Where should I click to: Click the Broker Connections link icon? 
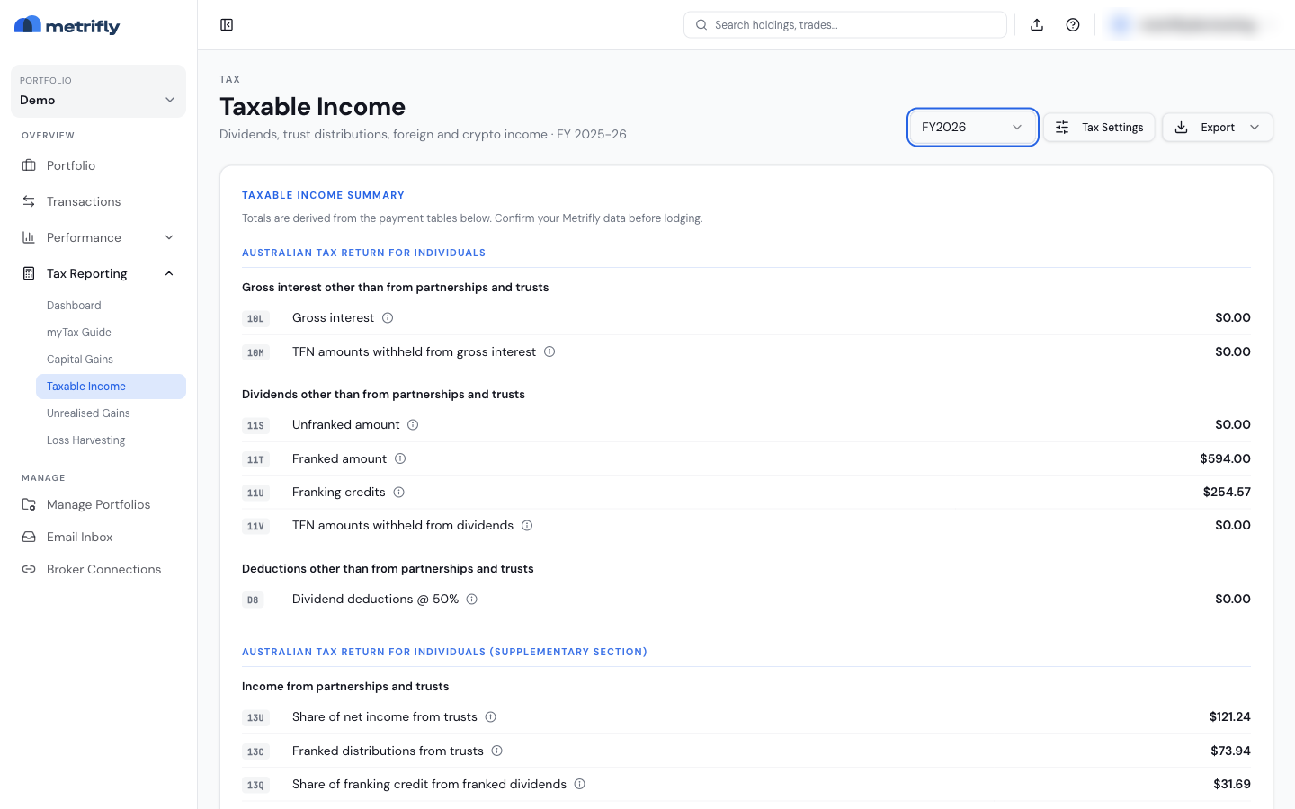pyautogui.click(x=29, y=569)
